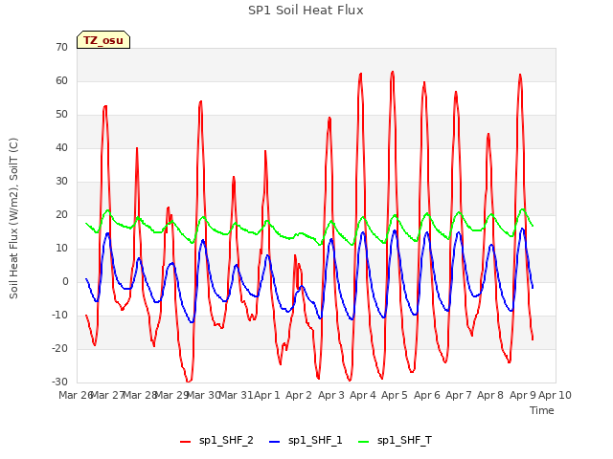Click the -30 y-axis tick label
The width and height of the screenshot is (613, 459).
click(60, 382)
